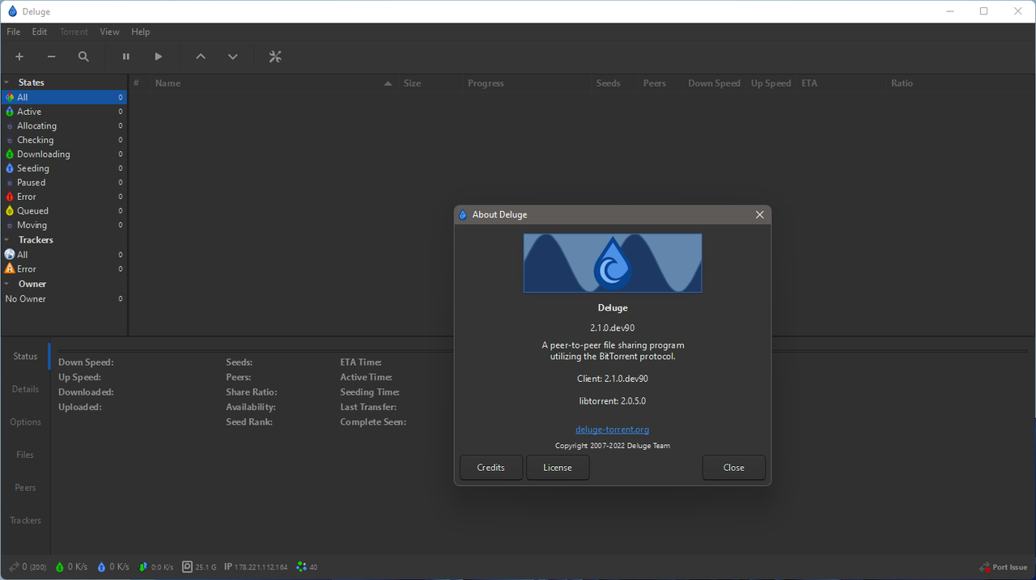Click the download speed status item
This screenshot has height=580, width=1036.
[71, 567]
